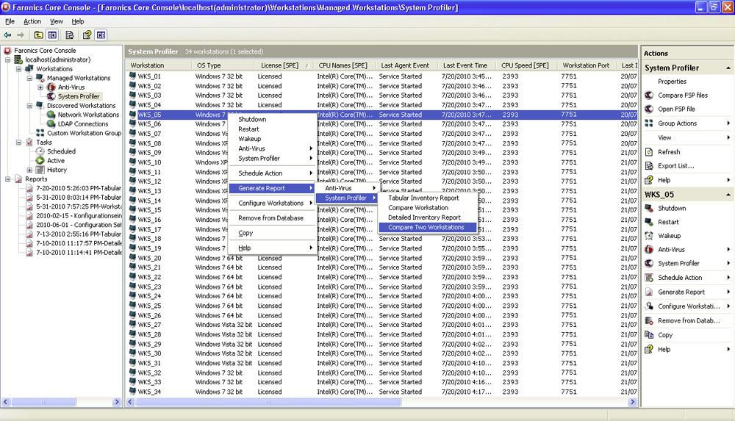
Task: Select System Profiler in the console tree
Action: [79, 96]
